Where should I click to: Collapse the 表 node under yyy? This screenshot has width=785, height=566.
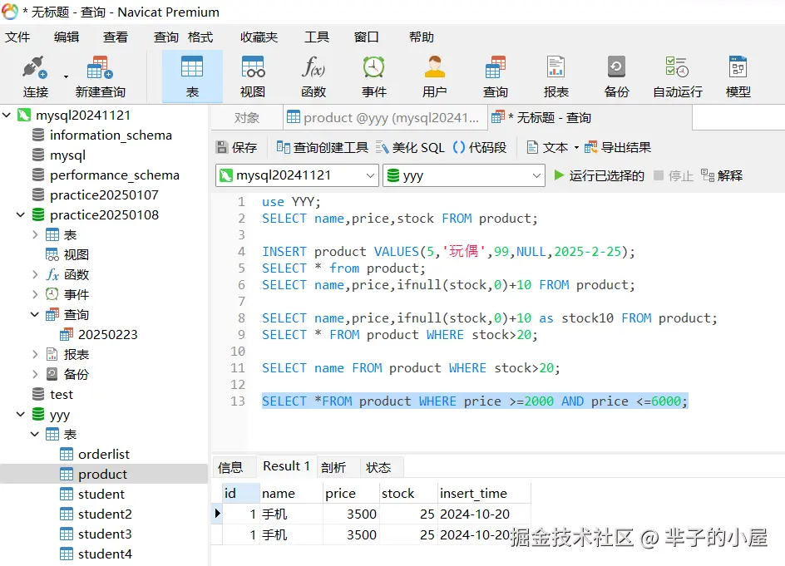click(35, 434)
